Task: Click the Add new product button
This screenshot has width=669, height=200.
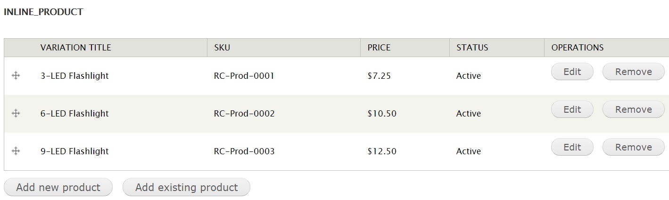Action: (x=58, y=187)
